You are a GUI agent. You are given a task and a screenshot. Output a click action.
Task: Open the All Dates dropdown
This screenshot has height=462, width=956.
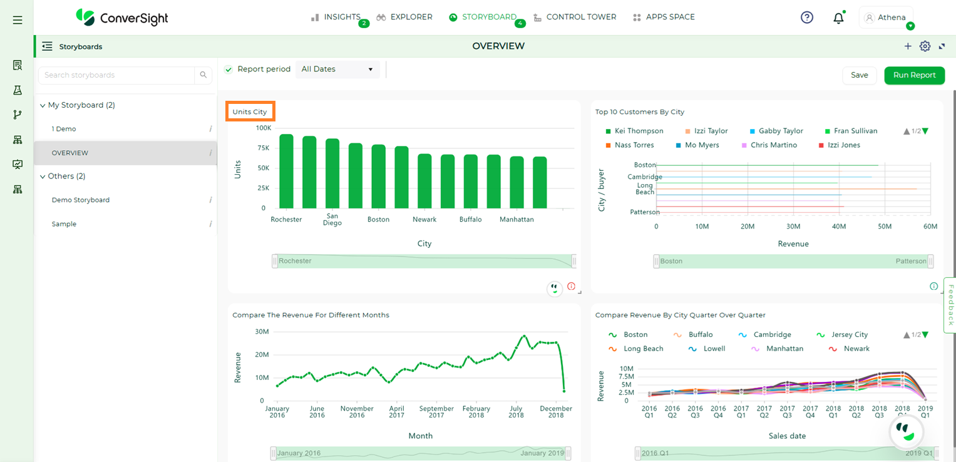[337, 69]
